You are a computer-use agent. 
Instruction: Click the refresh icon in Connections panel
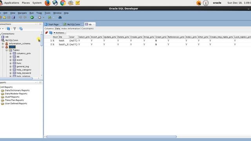pyautogui.click(x=8, y=29)
